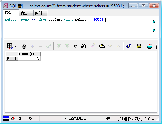Screen dimensions: 162x124
Task: Click the fetch next page icon
Action: (x=59, y=46)
